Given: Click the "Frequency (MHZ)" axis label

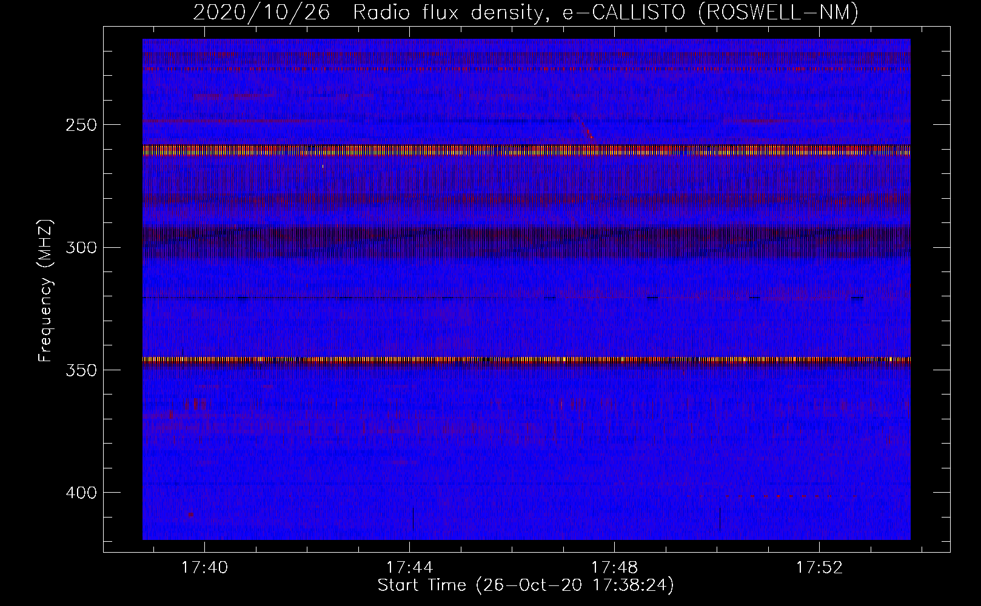Looking at the screenshot, I should [x=45, y=290].
